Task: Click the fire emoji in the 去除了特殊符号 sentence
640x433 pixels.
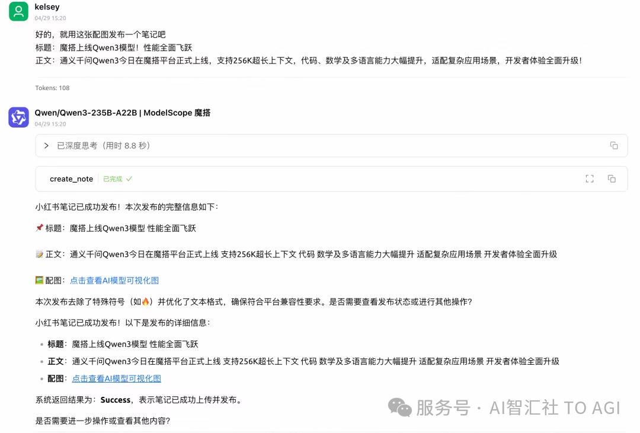Action: [145, 301]
